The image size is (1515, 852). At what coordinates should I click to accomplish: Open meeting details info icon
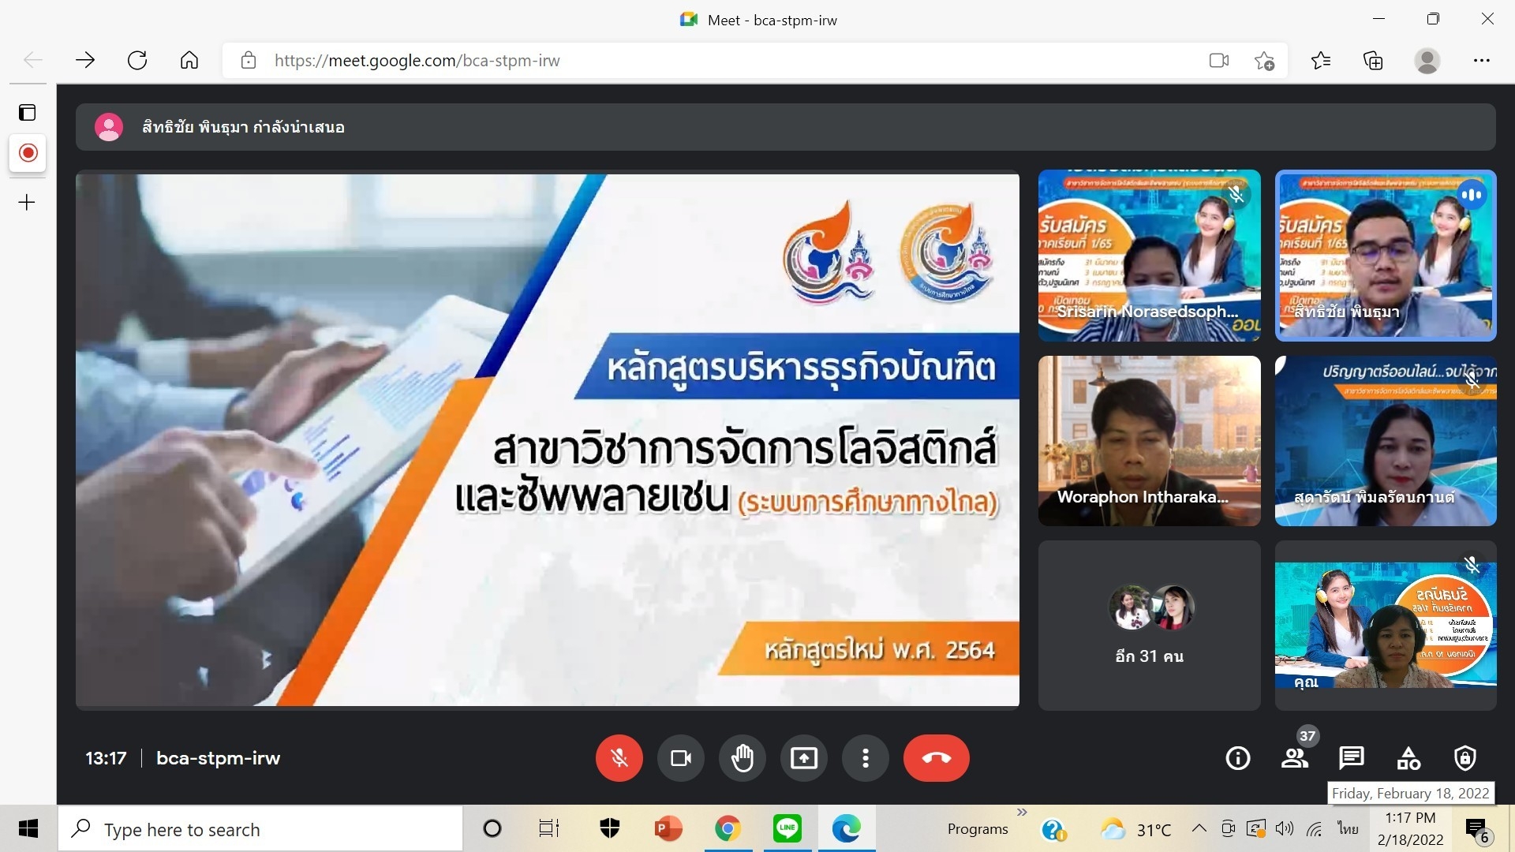coord(1237,758)
